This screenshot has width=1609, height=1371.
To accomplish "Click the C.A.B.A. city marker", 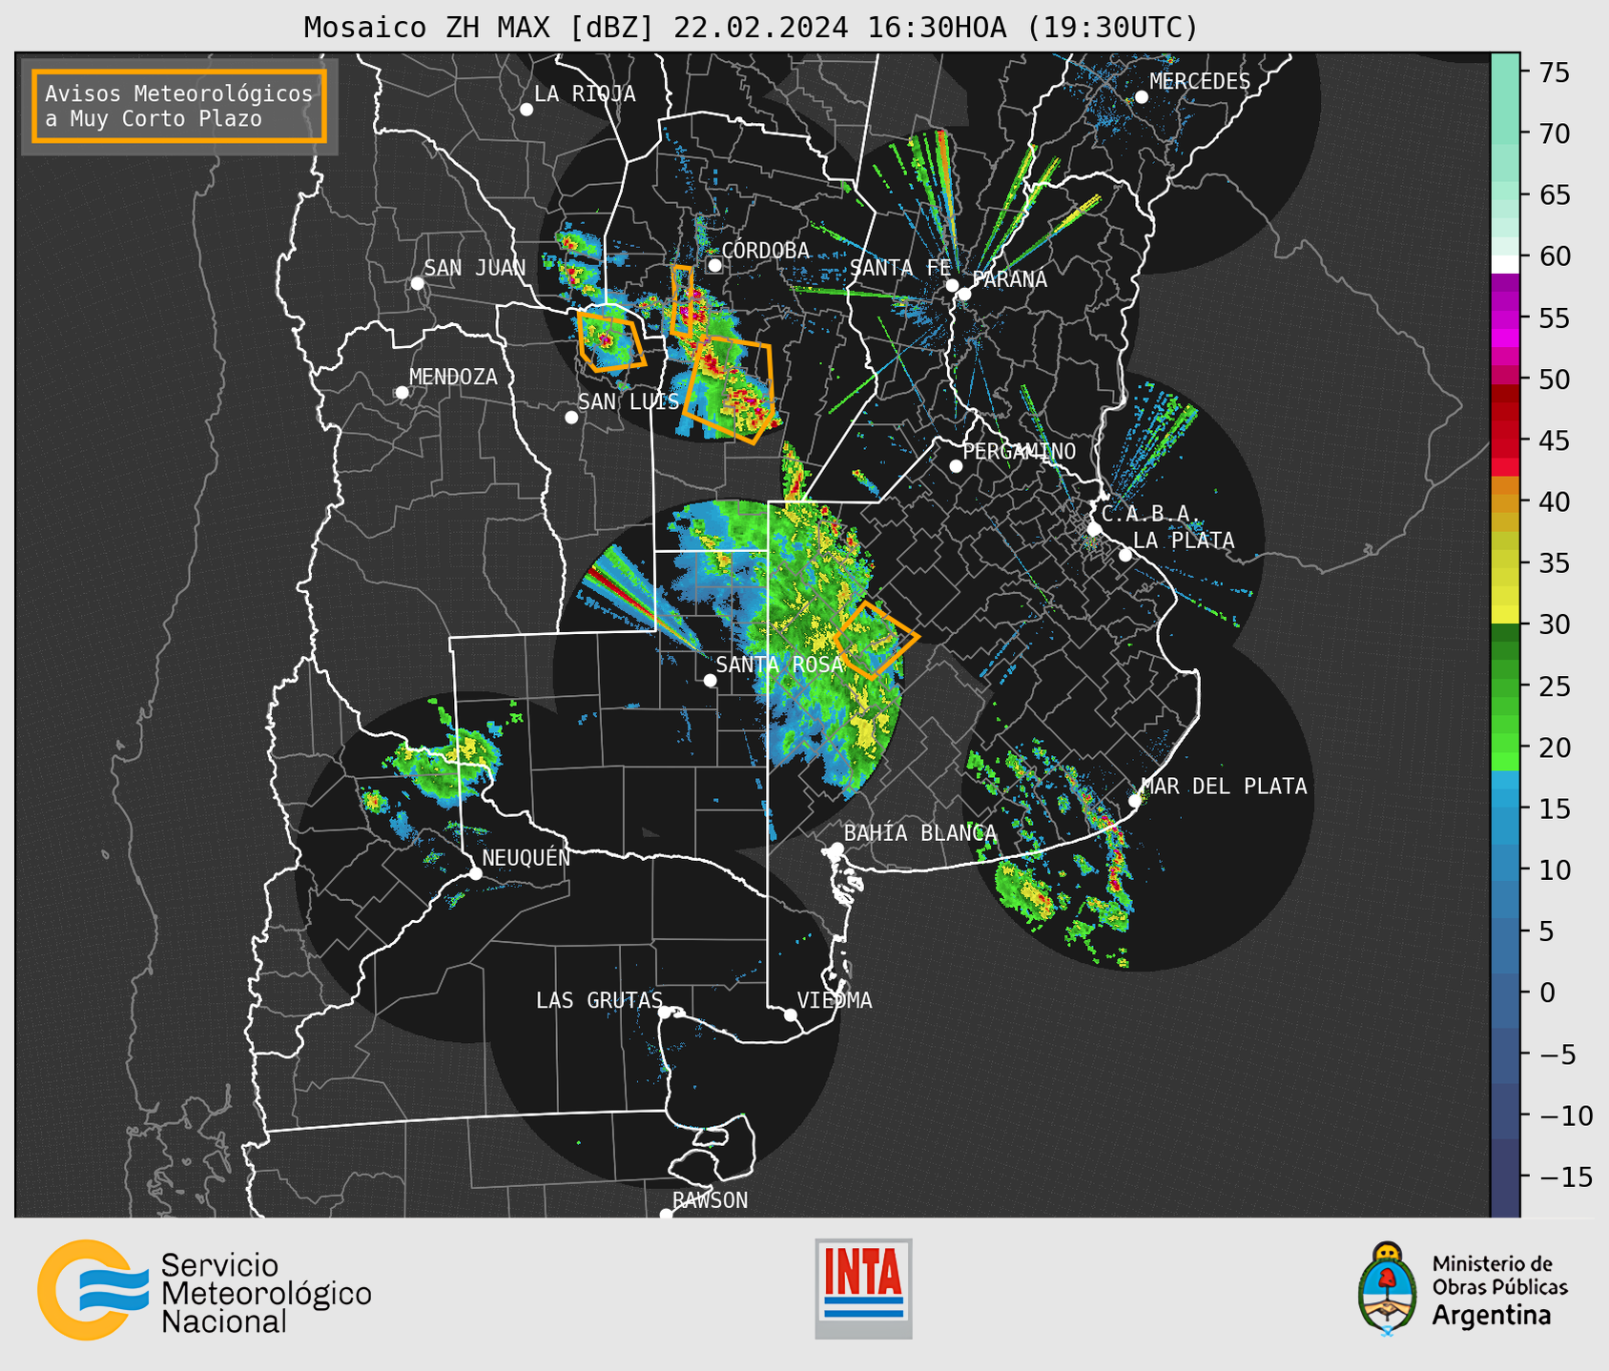I will tap(1094, 529).
